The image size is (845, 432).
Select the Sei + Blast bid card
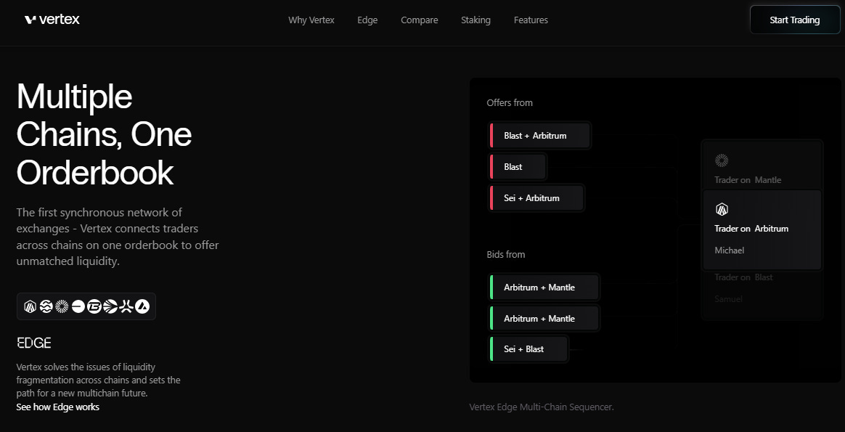click(x=528, y=349)
